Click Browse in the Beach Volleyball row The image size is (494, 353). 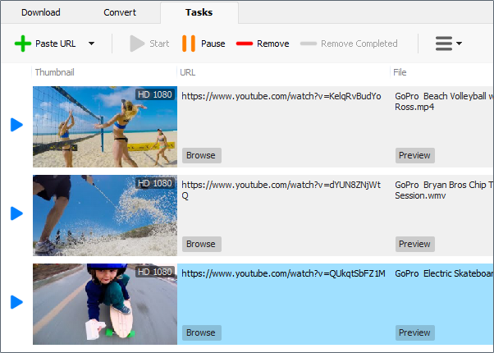pyautogui.click(x=202, y=155)
